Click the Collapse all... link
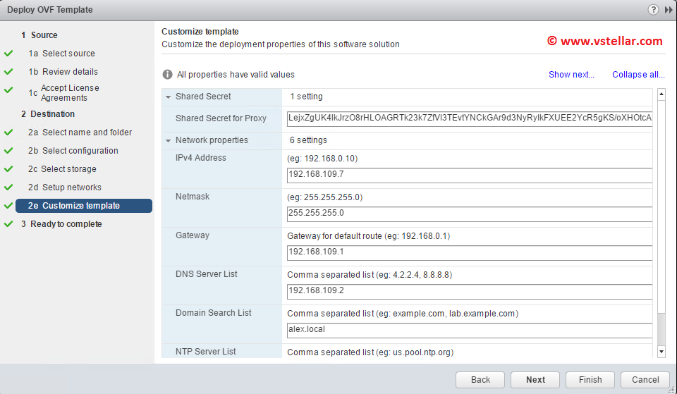The height and width of the screenshot is (394, 677). tap(638, 75)
